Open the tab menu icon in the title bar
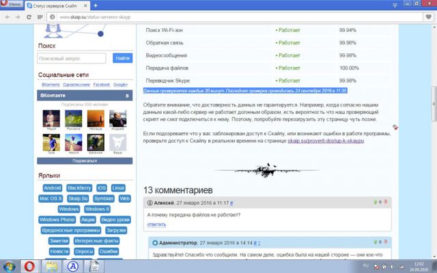The width and height of the screenshot is (437, 273). click(395, 5)
